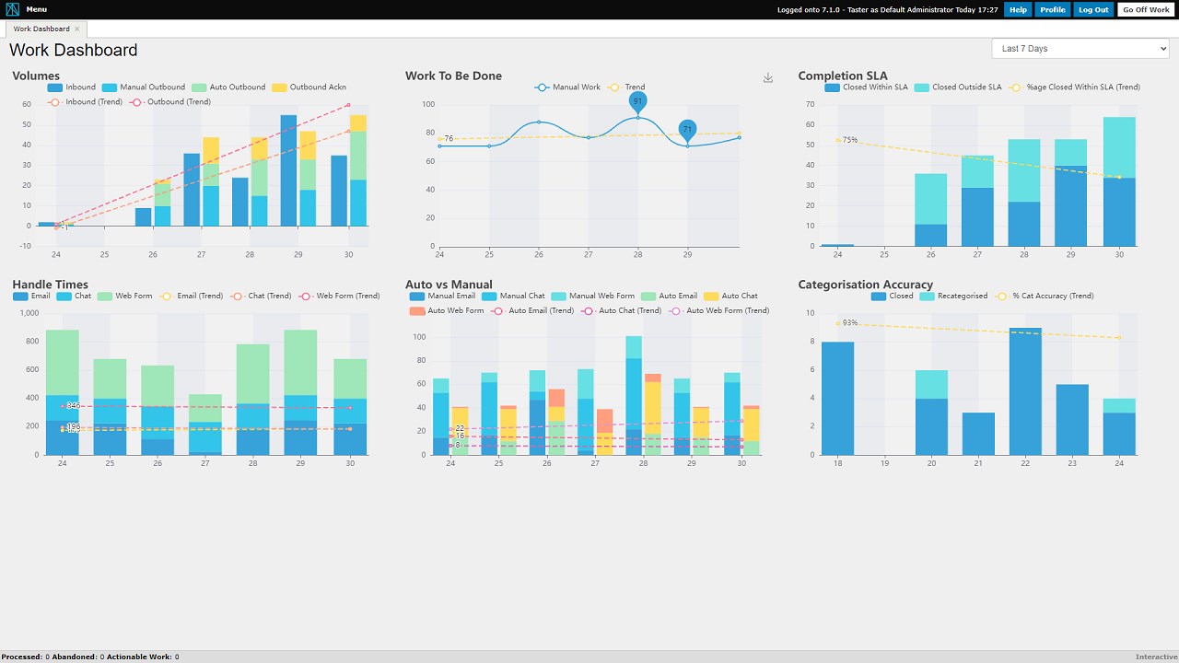Viewport: 1179px width, 663px height.
Task: Open the Last 7 Days dropdown
Action: coord(1080,49)
